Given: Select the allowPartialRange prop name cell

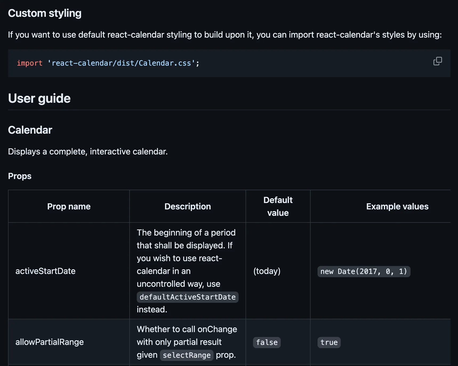Looking at the screenshot, I should [50, 342].
